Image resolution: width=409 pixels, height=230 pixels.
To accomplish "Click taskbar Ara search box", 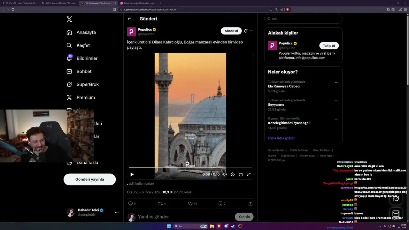I will point(191,226).
